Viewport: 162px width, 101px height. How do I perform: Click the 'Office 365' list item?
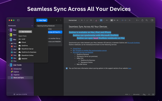[80, 58]
